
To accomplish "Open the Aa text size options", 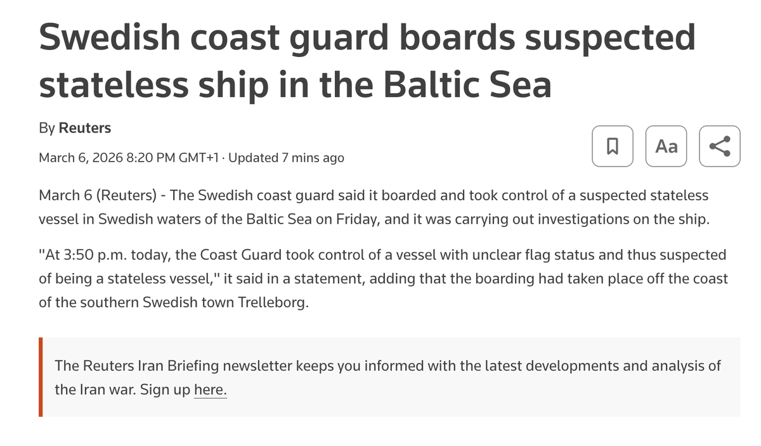I will [666, 146].
